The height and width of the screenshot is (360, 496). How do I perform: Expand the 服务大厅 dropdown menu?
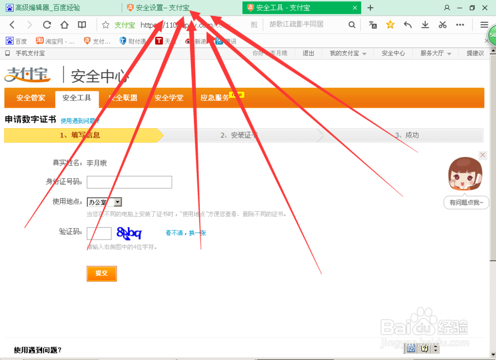(x=435, y=53)
